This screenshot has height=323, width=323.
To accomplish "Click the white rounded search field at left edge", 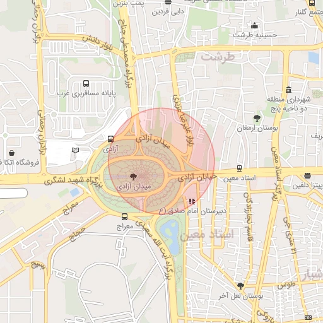I will [x=14, y=193].
